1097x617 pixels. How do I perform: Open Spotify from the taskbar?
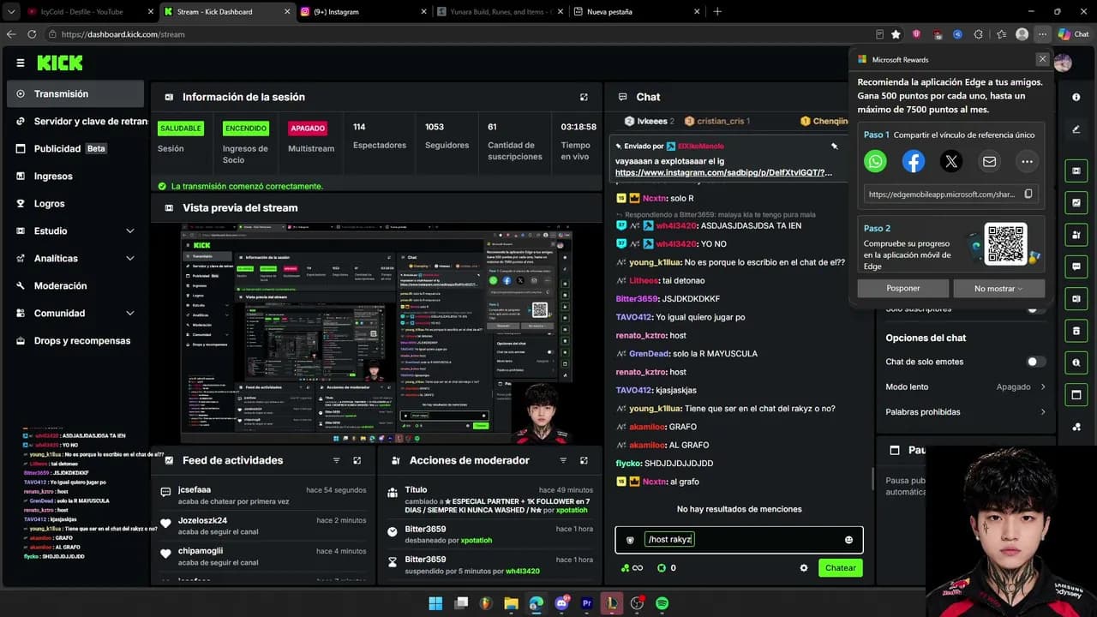point(662,603)
